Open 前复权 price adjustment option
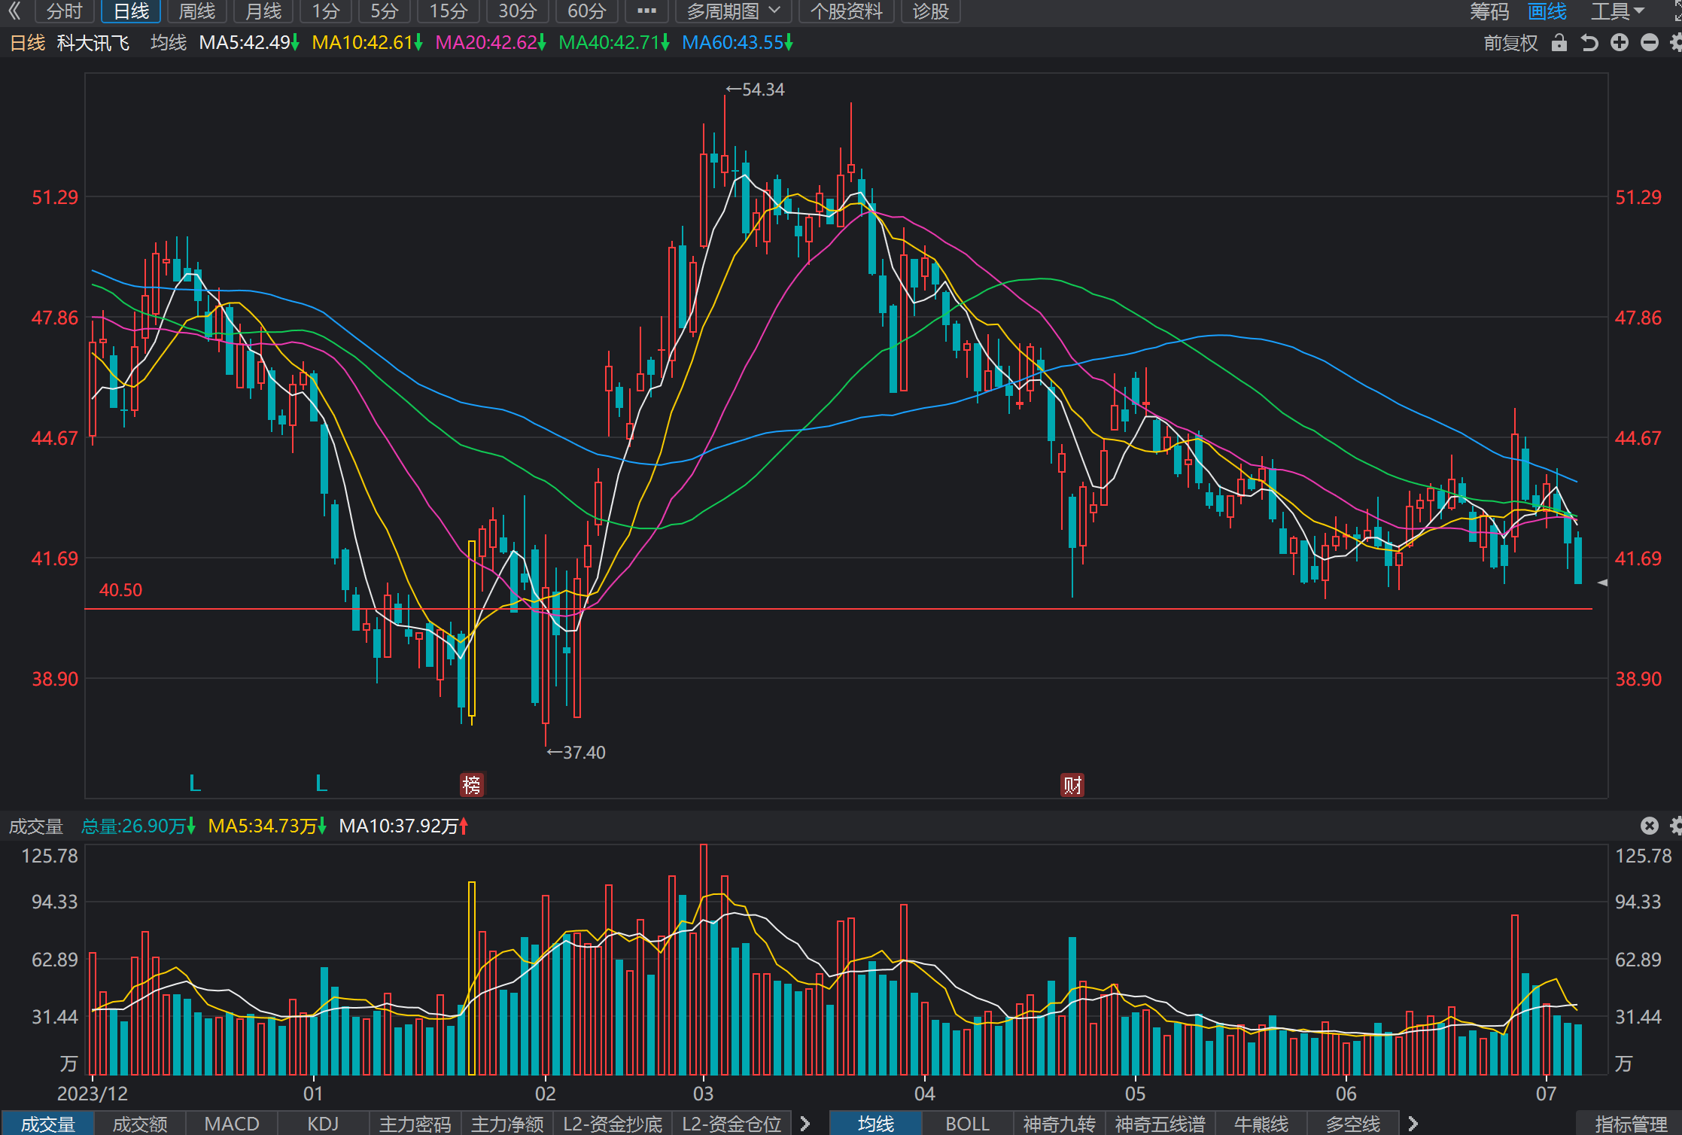The image size is (1682, 1135). click(1510, 43)
